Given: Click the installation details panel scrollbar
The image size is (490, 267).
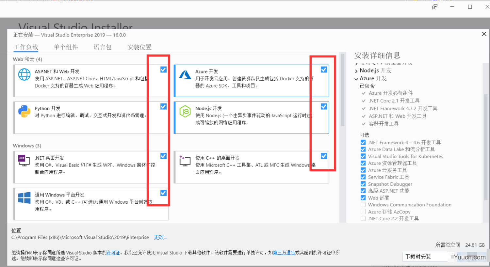Looking at the screenshot, I should click(x=485, y=147).
